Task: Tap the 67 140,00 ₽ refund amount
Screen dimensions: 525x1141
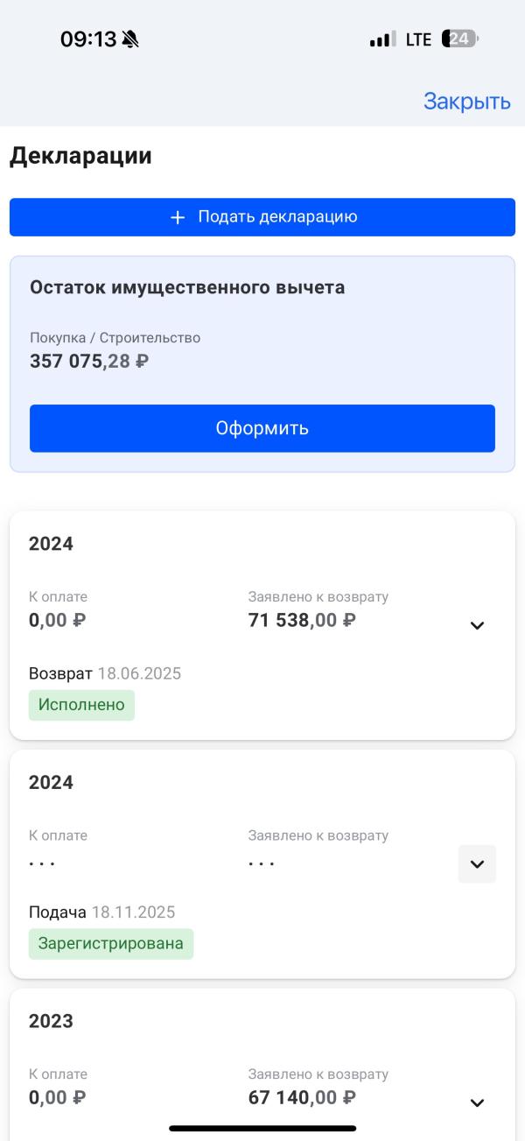Action: pos(302,1097)
